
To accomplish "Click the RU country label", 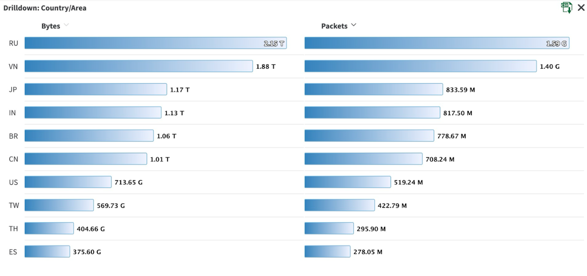I will click(x=13, y=43).
